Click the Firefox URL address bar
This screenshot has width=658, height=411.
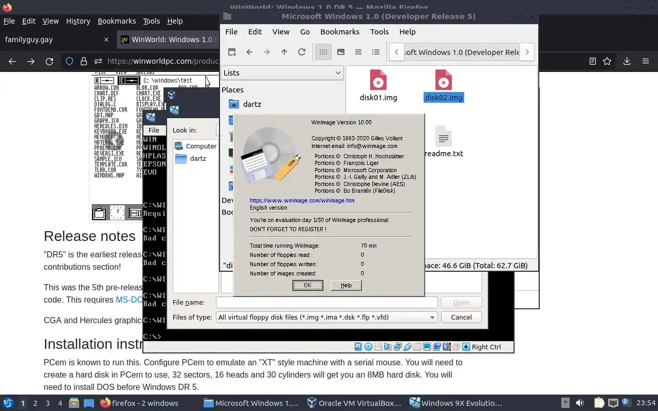pyautogui.click(x=163, y=61)
